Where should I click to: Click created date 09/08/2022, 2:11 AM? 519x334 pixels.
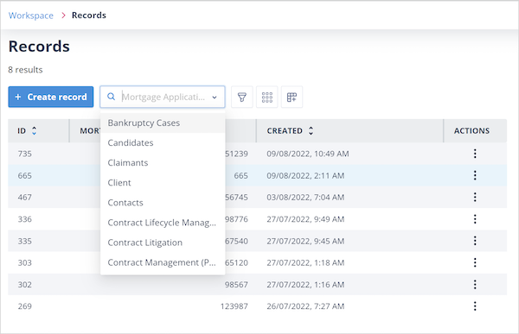[x=305, y=175]
